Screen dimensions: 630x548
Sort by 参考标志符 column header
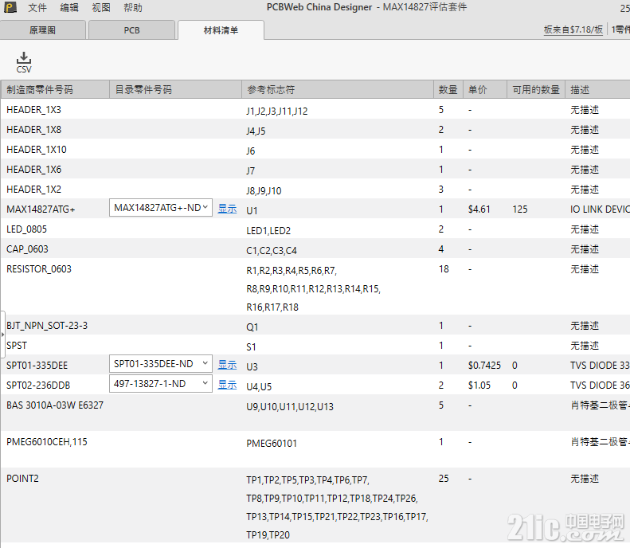338,89
